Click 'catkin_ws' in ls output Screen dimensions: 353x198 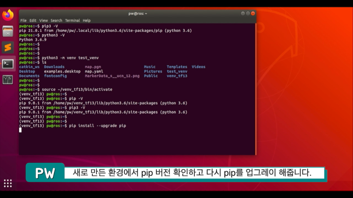click(29, 67)
